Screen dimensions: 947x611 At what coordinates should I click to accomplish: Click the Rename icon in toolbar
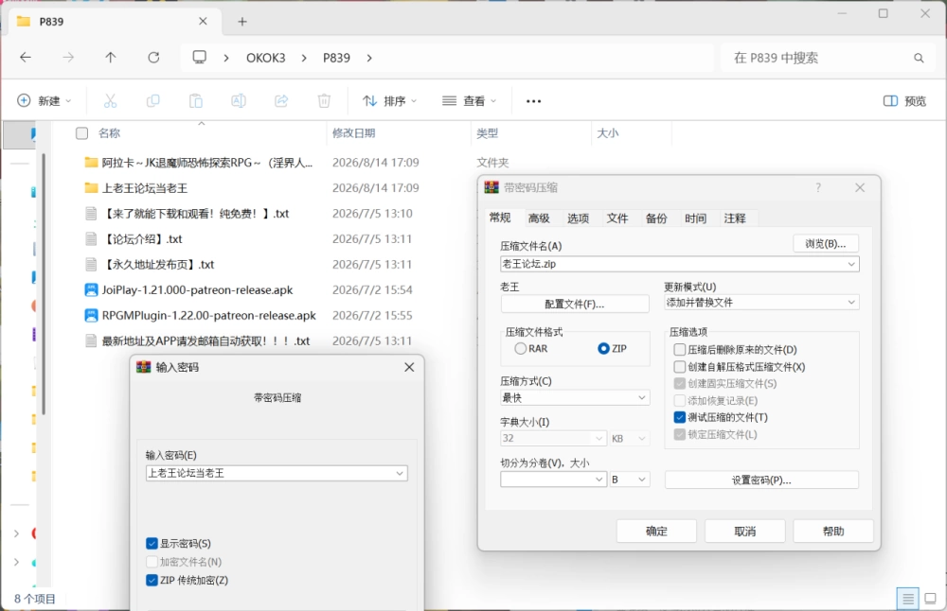pos(239,100)
